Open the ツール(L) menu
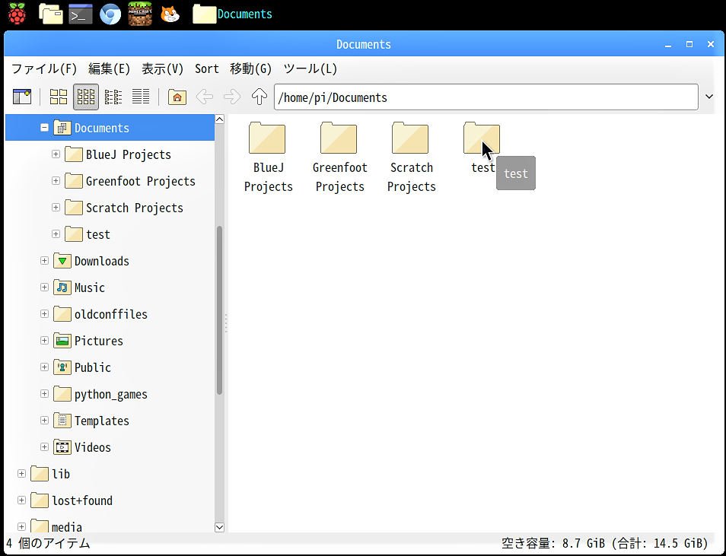726x556 pixels. [310, 69]
